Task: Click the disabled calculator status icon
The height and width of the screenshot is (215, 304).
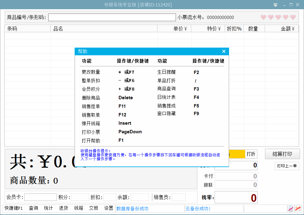Action: pyautogui.click(x=290, y=209)
